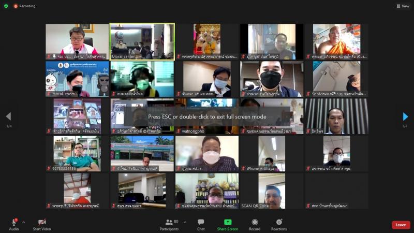Click the green Share Screen button
Image resolution: width=414 pixels, height=233 pixels.
pyautogui.click(x=228, y=225)
